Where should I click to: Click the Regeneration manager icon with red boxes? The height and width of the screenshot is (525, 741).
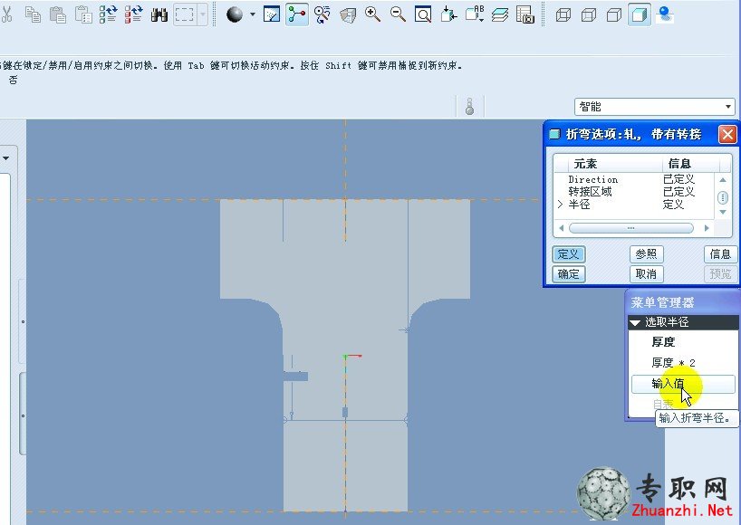(134, 14)
